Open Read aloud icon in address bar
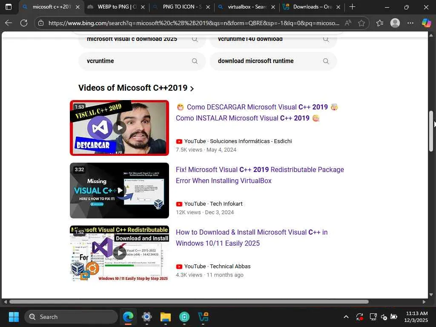Image resolution: width=436 pixels, height=327 pixels. tap(348, 23)
